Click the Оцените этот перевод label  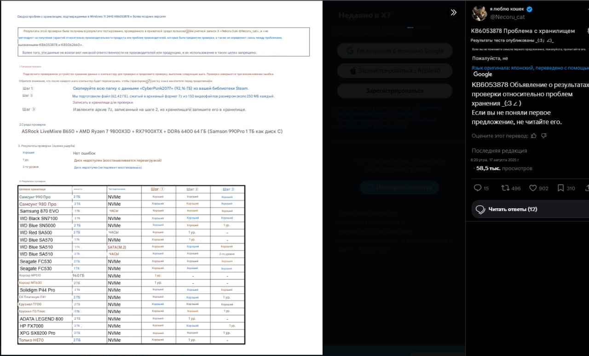tap(499, 136)
